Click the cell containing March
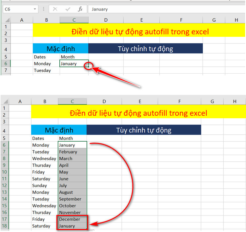This screenshot has width=246, height=232. point(72,158)
